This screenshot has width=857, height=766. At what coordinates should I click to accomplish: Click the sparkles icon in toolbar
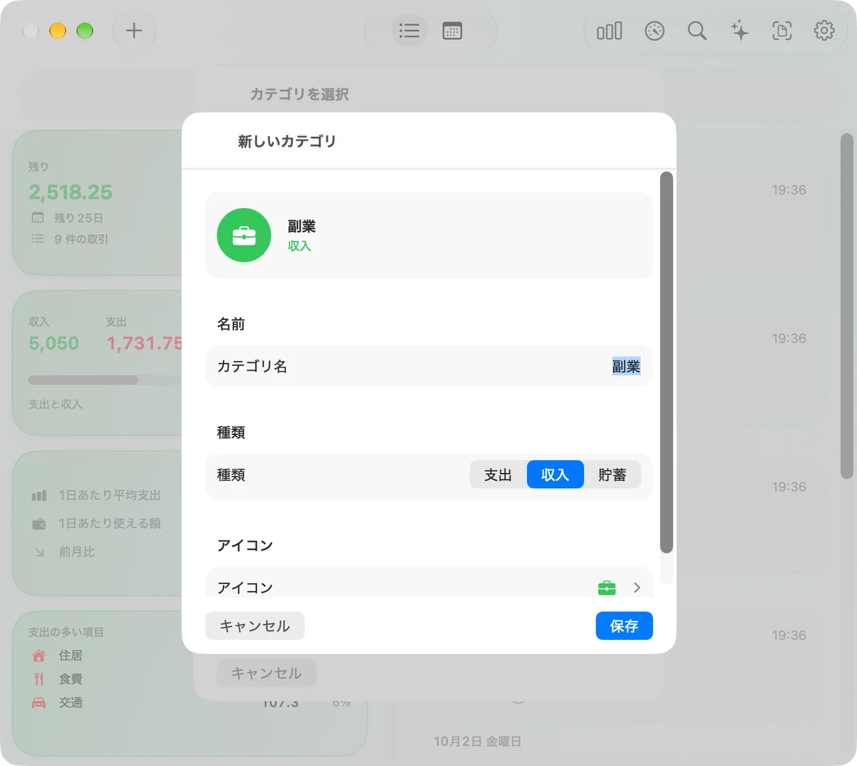coord(739,31)
